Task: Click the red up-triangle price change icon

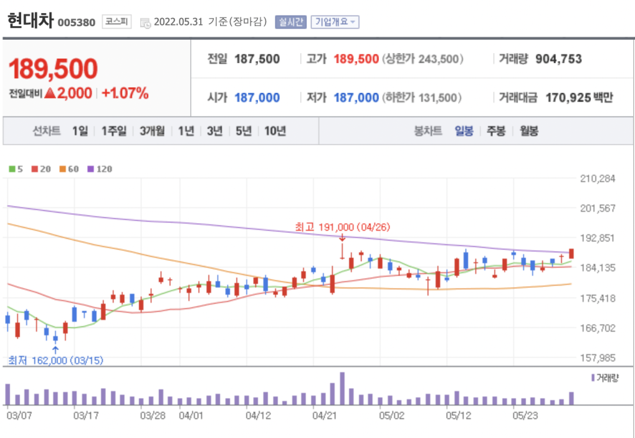Action: (x=51, y=94)
